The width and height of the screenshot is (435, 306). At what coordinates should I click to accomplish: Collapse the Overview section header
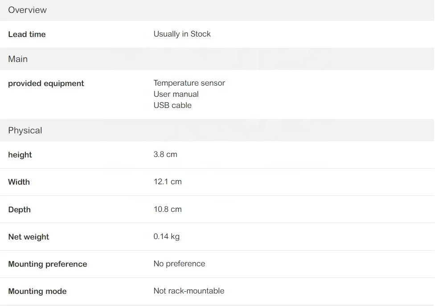[x=27, y=10]
